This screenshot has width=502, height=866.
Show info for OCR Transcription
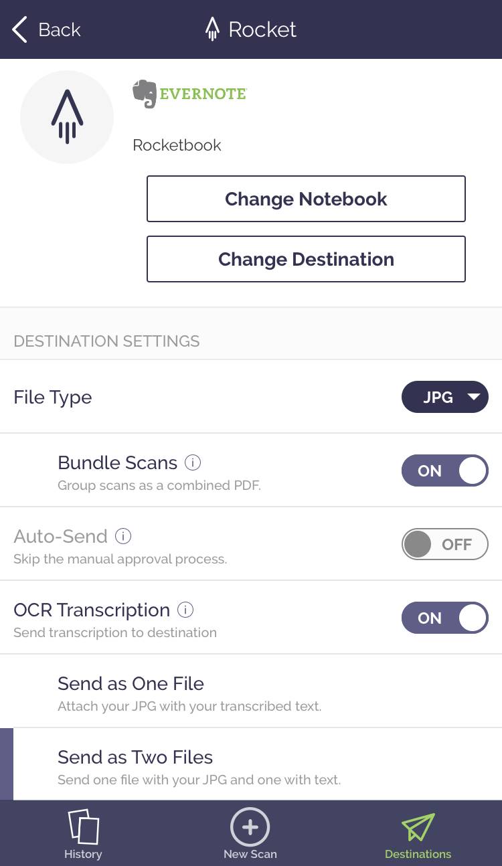tap(185, 610)
